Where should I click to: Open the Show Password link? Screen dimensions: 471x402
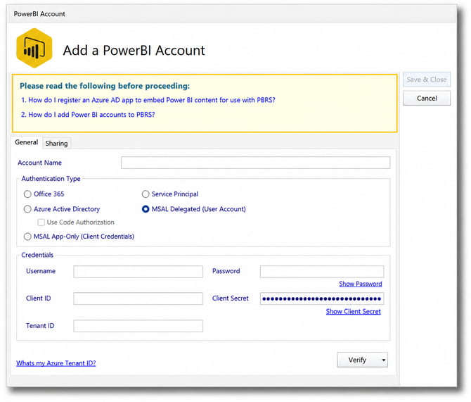[x=361, y=284]
